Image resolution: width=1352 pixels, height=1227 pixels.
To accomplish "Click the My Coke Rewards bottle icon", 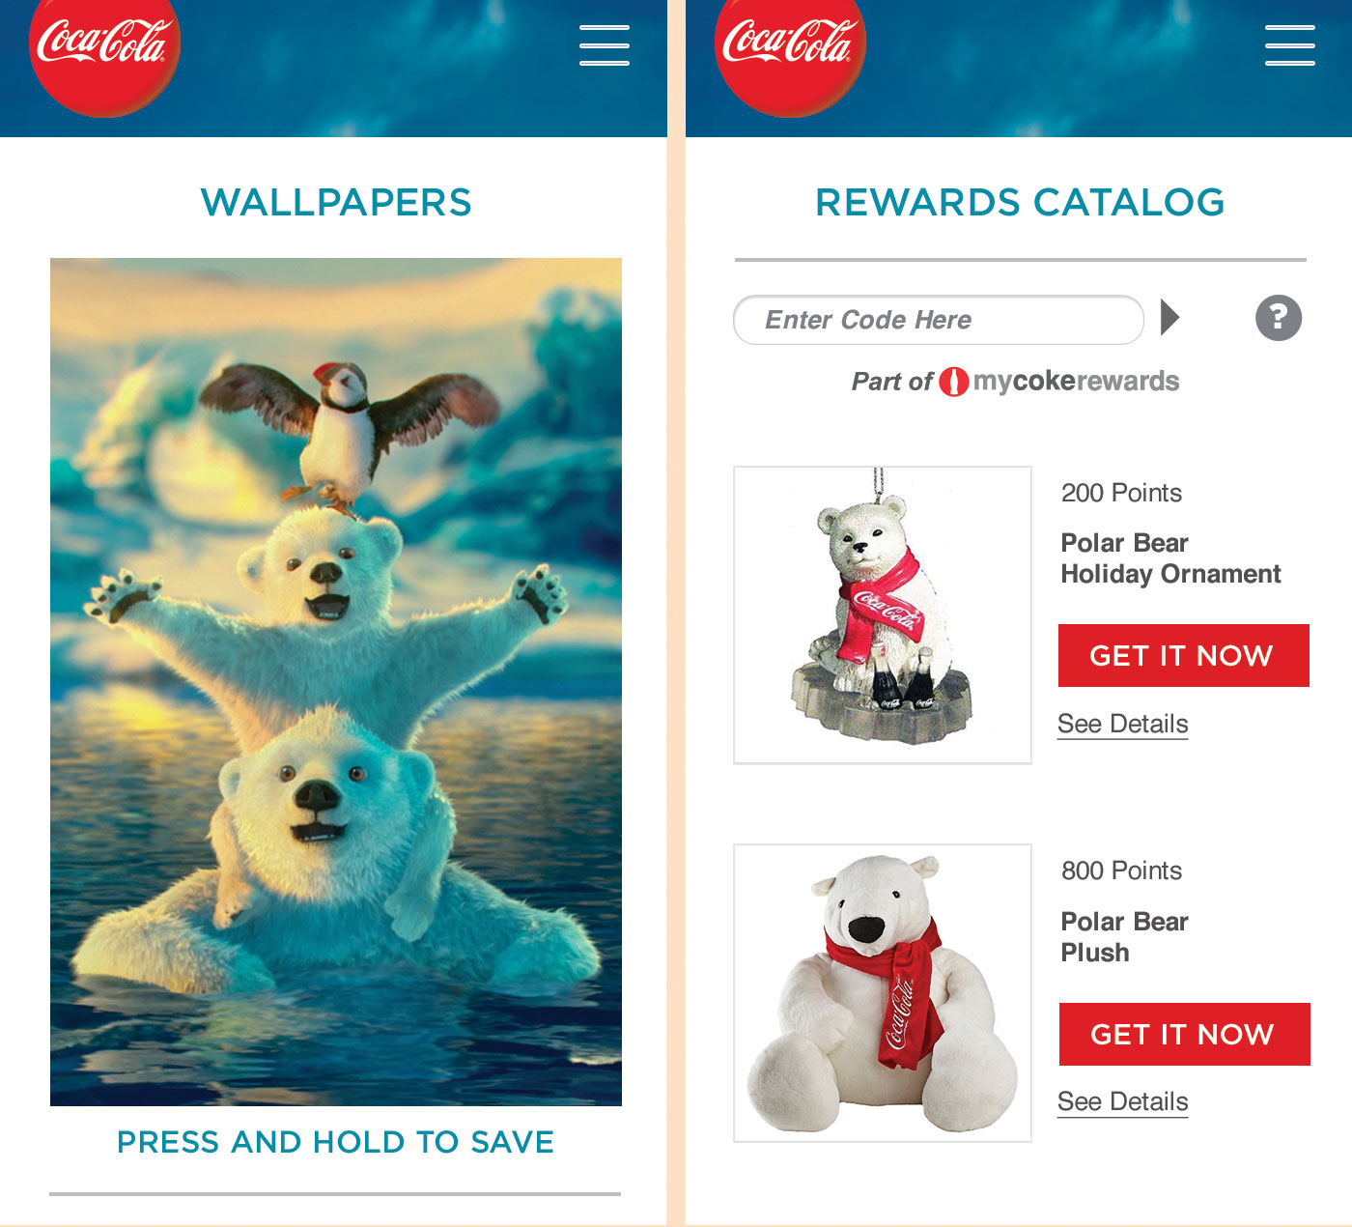I will pyautogui.click(x=953, y=382).
